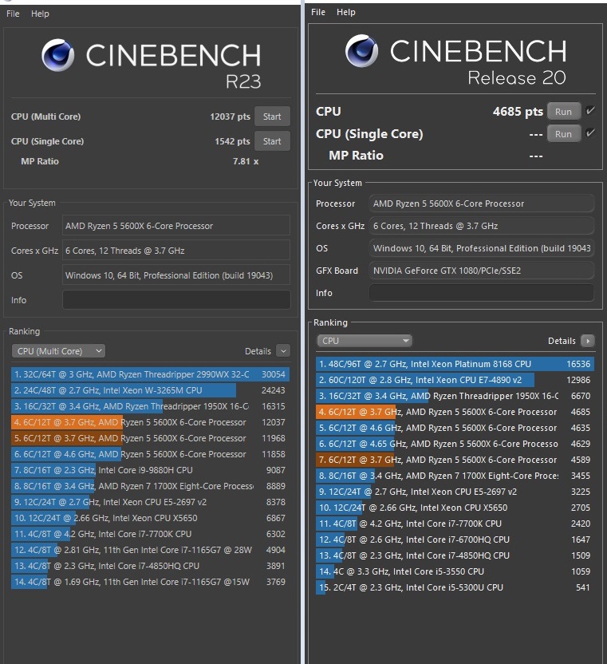Toggle the CPU (Single Core) test checkbox
The image size is (607, 664).
pos(590,133)
